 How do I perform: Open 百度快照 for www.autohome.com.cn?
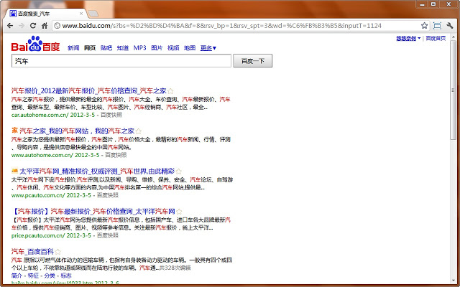tap(116, 155)
